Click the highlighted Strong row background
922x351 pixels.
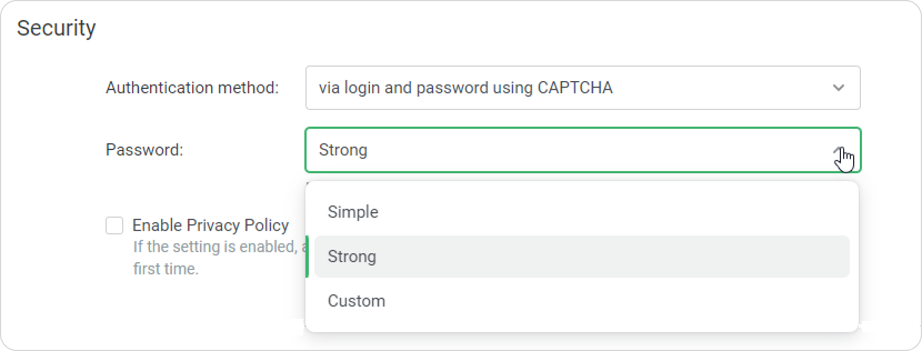(582, 256)
